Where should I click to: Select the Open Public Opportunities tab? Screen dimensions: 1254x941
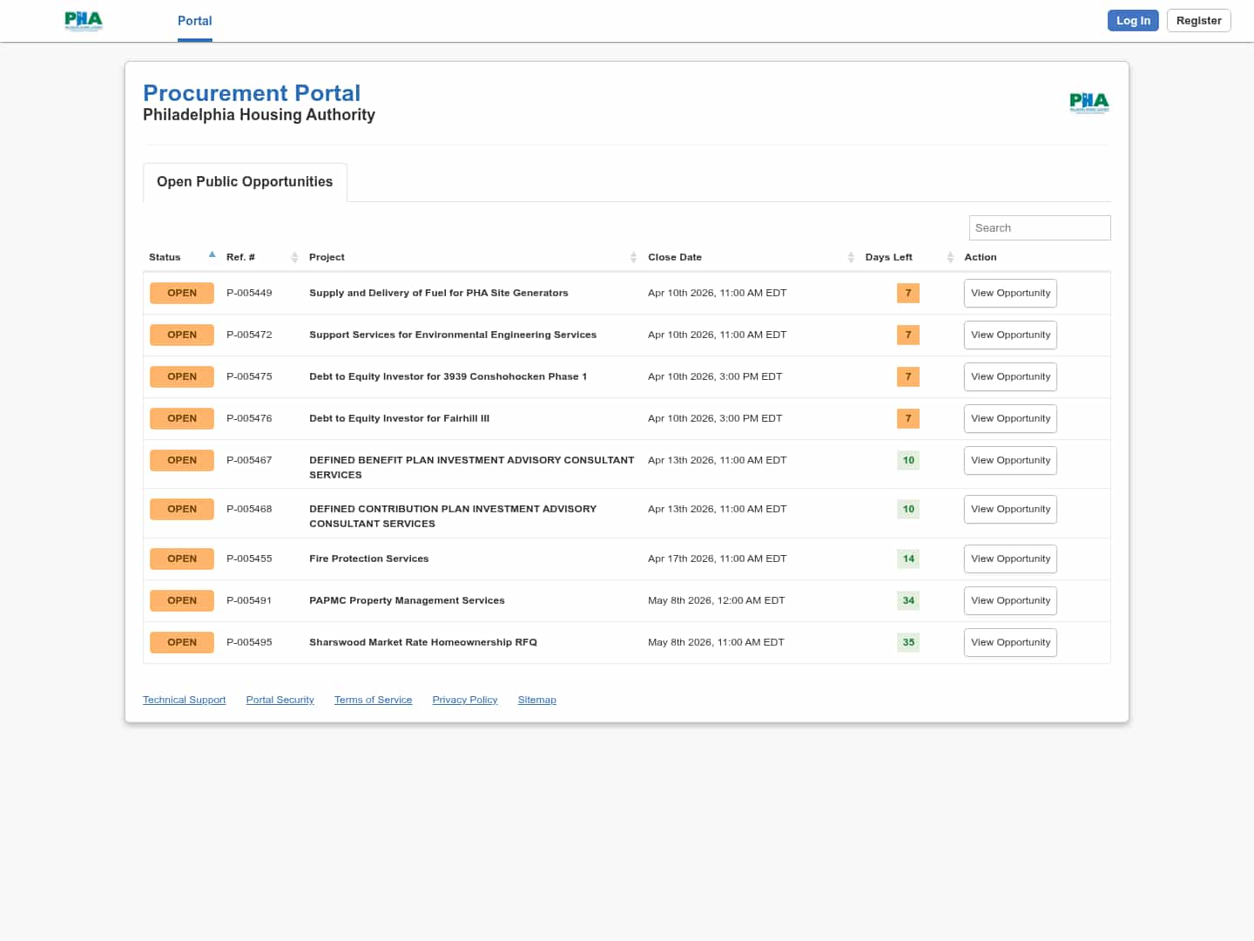(x=245, y=181)
